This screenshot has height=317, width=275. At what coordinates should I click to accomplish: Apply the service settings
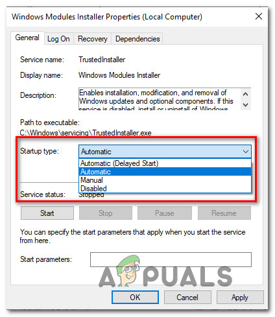[240, 298]
